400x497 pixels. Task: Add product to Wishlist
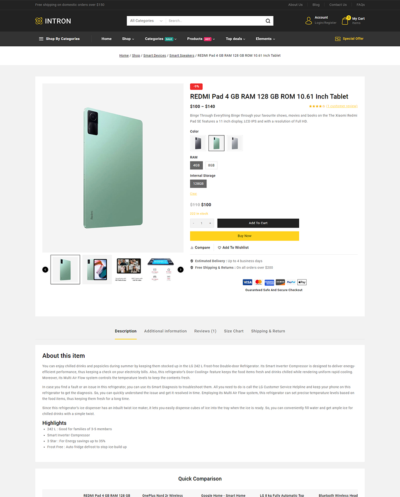233,248
